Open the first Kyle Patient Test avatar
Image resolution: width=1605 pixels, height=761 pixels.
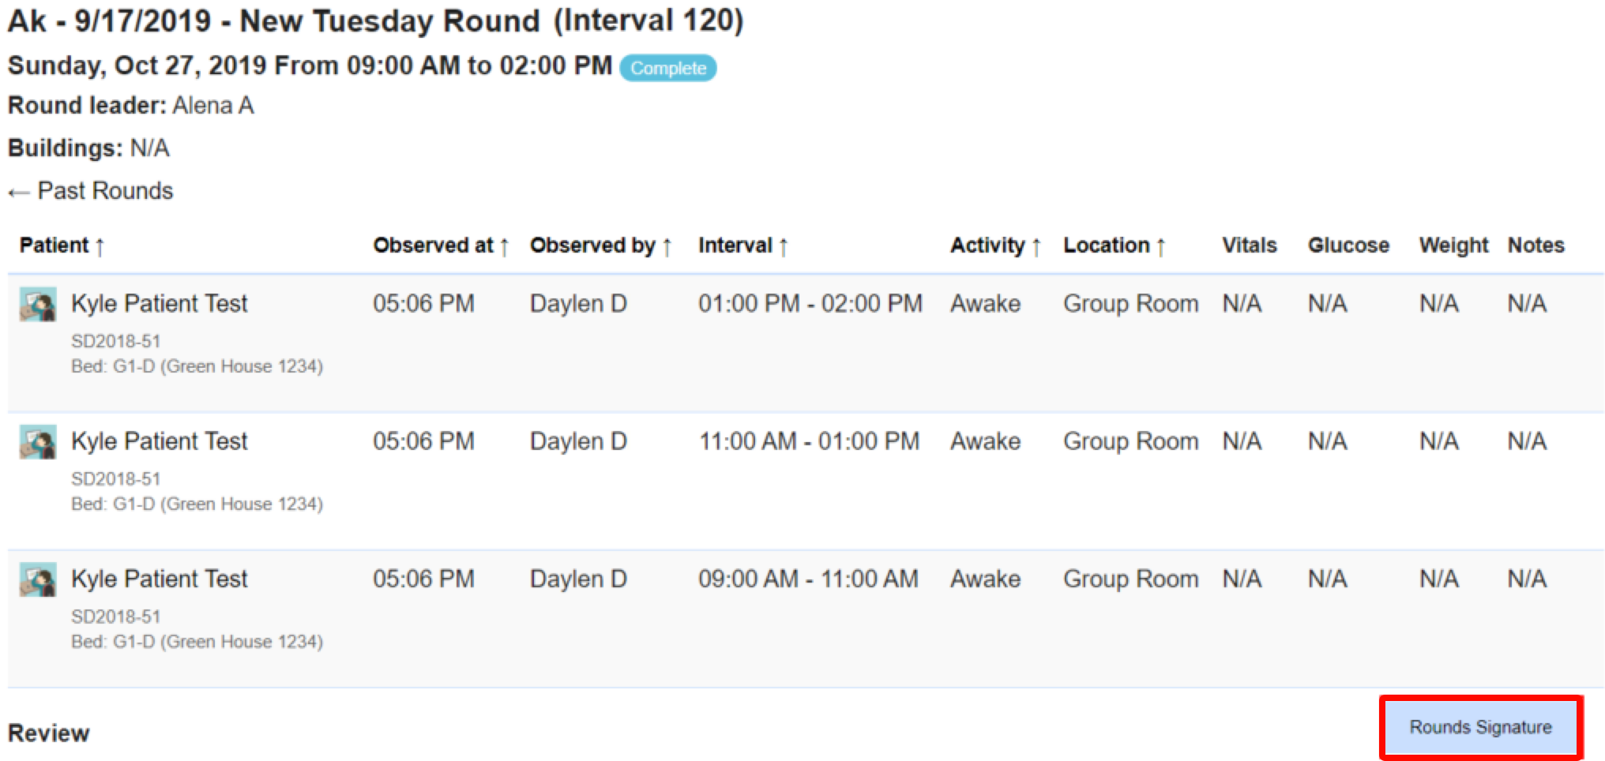pos(39,303)
